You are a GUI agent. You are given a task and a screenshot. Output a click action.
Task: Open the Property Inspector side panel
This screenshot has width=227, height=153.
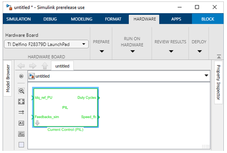(x=218, y=82)
